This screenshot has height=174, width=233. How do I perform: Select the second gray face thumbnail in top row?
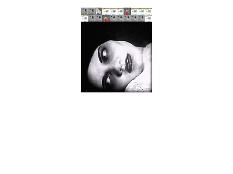pos(91,11)
